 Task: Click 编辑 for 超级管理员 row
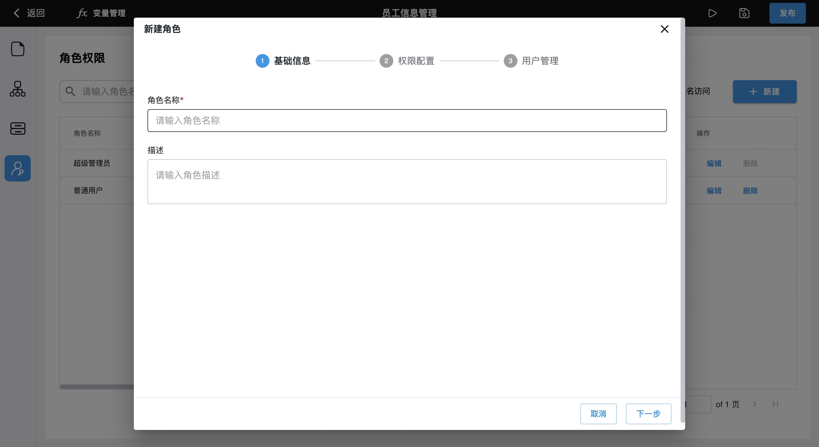point(714,163)
